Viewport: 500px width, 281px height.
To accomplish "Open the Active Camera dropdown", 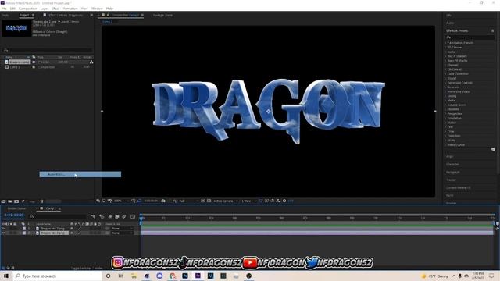I will pos(226,201).
